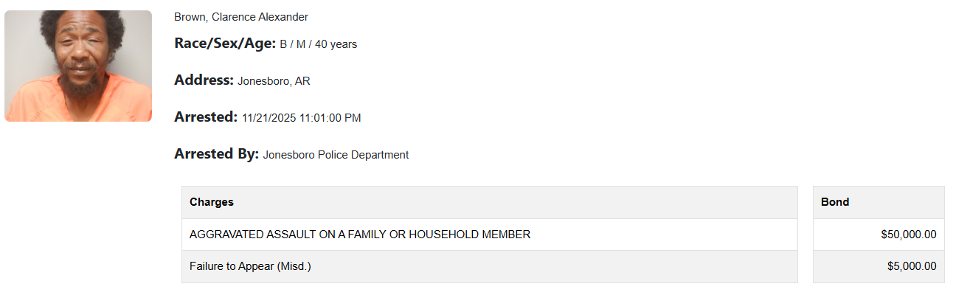
Task: Click the Jonesboro, AR address text
Action: [x=274, y=81]
